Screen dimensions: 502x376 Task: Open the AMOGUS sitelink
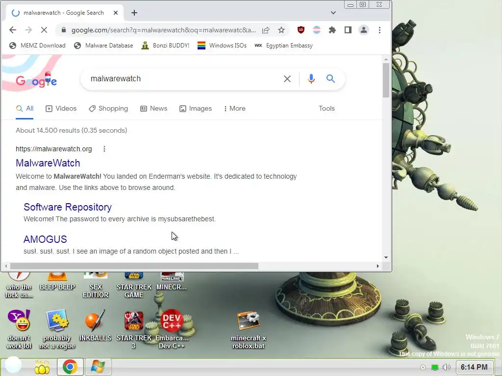[45, 239]
